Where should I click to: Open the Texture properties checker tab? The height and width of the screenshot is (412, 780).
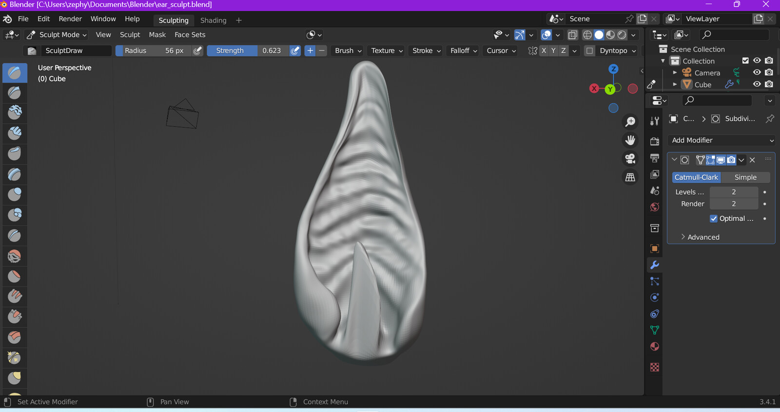655,367
